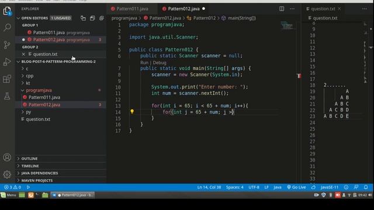Click the Debug code lens
Viewport: 374px width, 210px height.
(x=160, y=62)
